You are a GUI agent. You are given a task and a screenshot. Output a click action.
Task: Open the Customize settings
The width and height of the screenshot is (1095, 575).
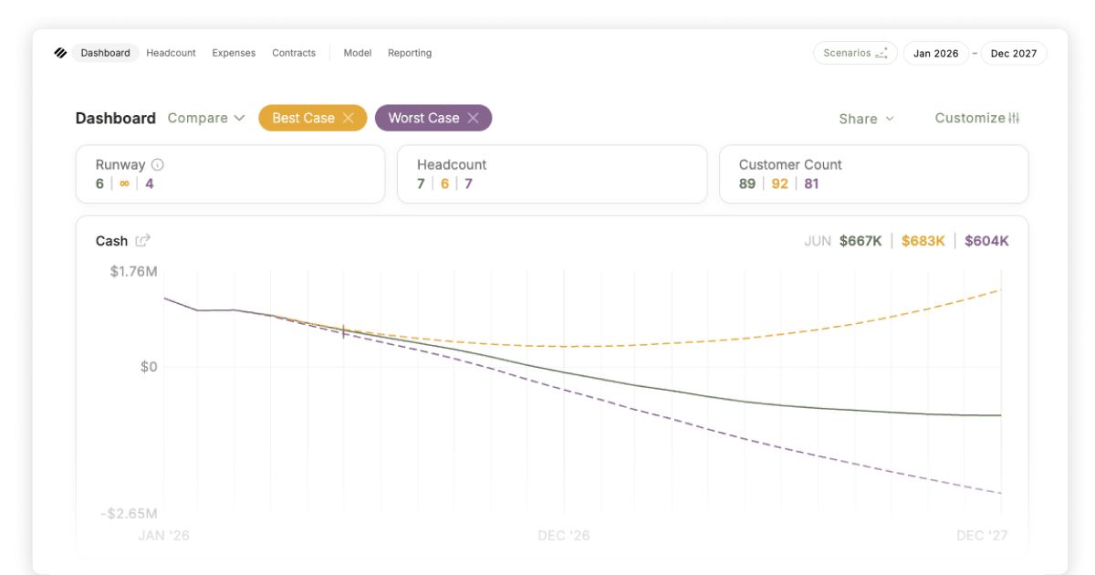977,118
